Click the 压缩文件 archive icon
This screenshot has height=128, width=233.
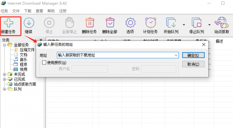16,50
